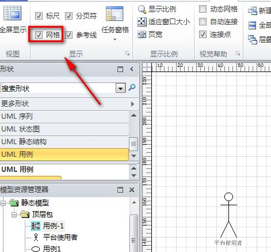Click 模型资源管理器 scroll-up arrow
Viewport: 271px width, 252px height.
[134, 202]
